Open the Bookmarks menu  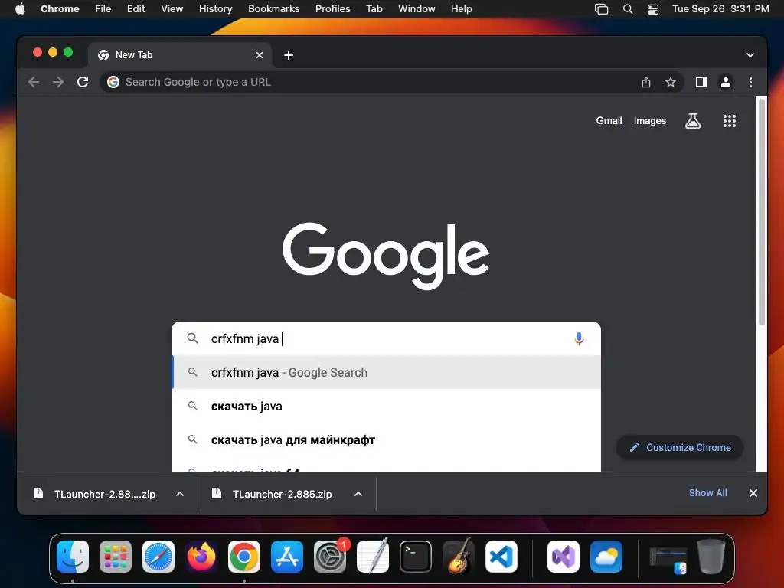point(273,9)
